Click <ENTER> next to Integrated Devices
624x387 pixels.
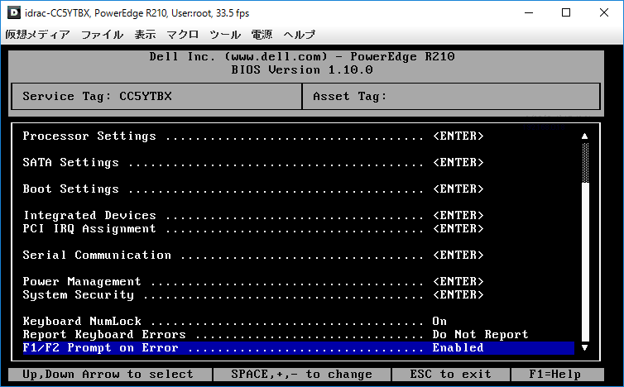[x=458, y=215]
